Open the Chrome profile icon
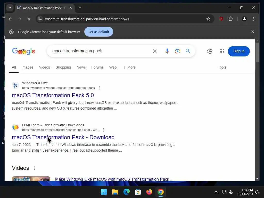 pos(244,19)
